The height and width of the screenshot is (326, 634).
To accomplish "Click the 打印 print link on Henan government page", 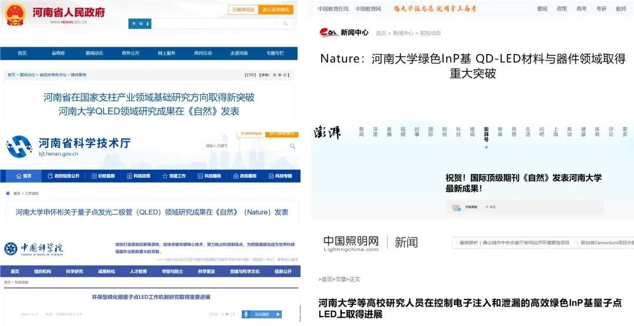I will pyautogui.click(x=251, y=75).
